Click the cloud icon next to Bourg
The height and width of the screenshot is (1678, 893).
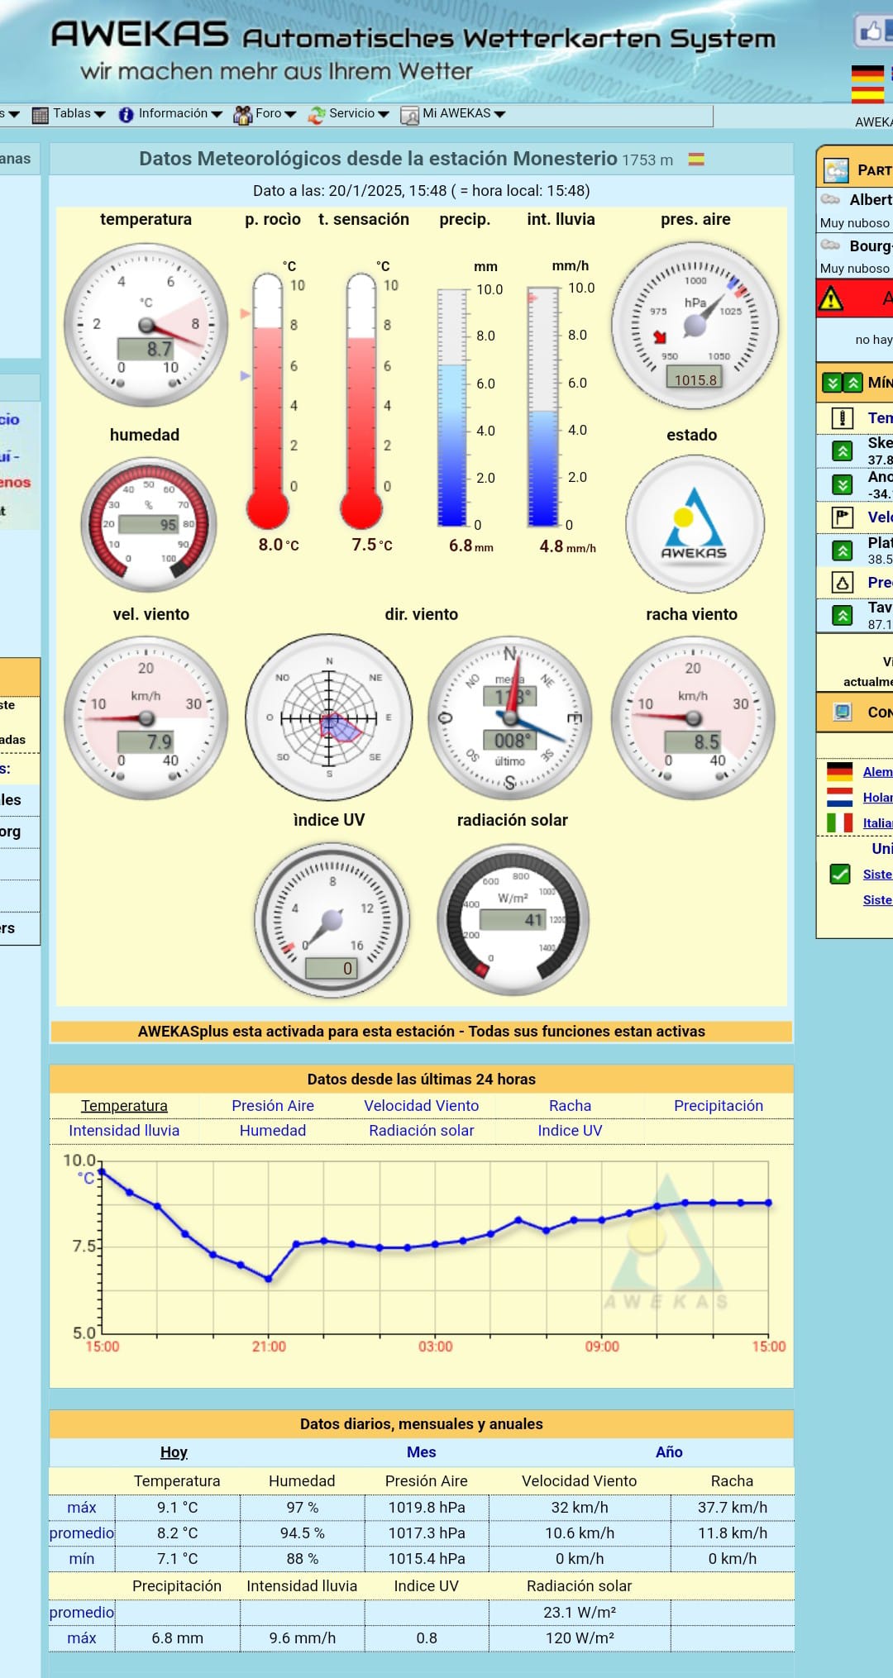tap(830, 245)
